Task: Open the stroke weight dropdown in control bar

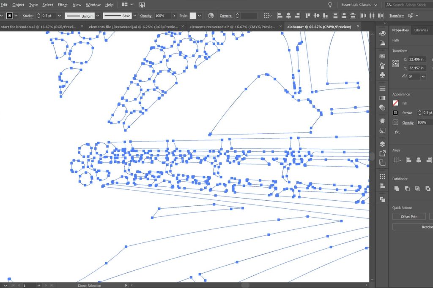Action: click(x=59, y=16)
